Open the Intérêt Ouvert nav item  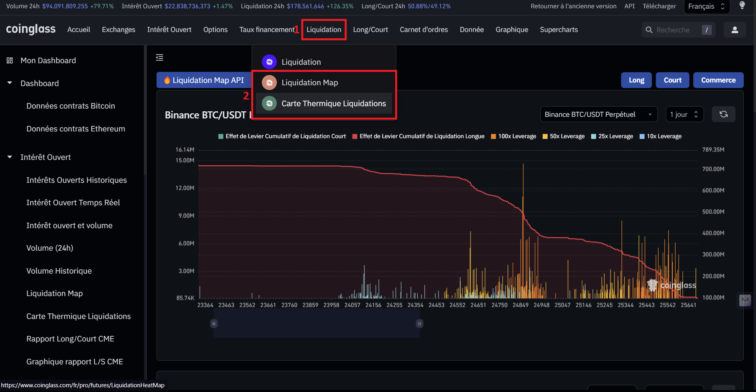click(169, 30)
